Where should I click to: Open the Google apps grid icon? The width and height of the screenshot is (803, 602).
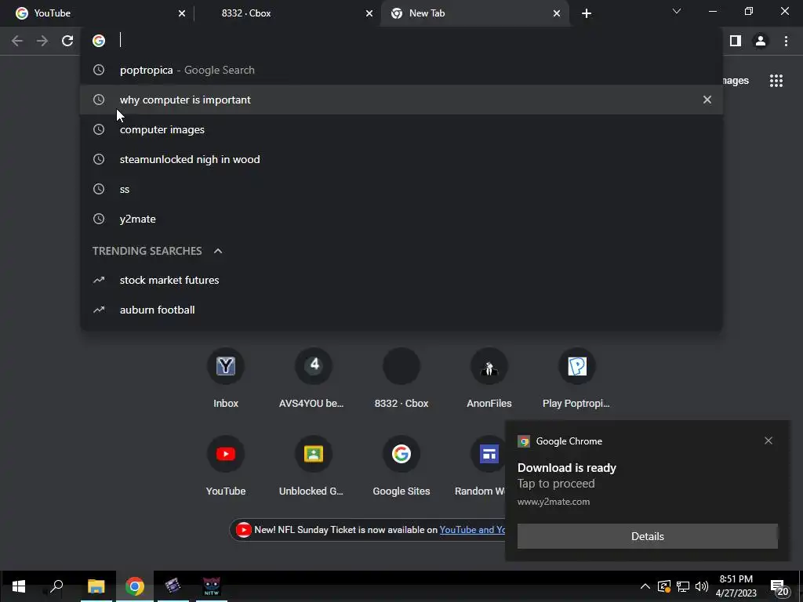776,81
